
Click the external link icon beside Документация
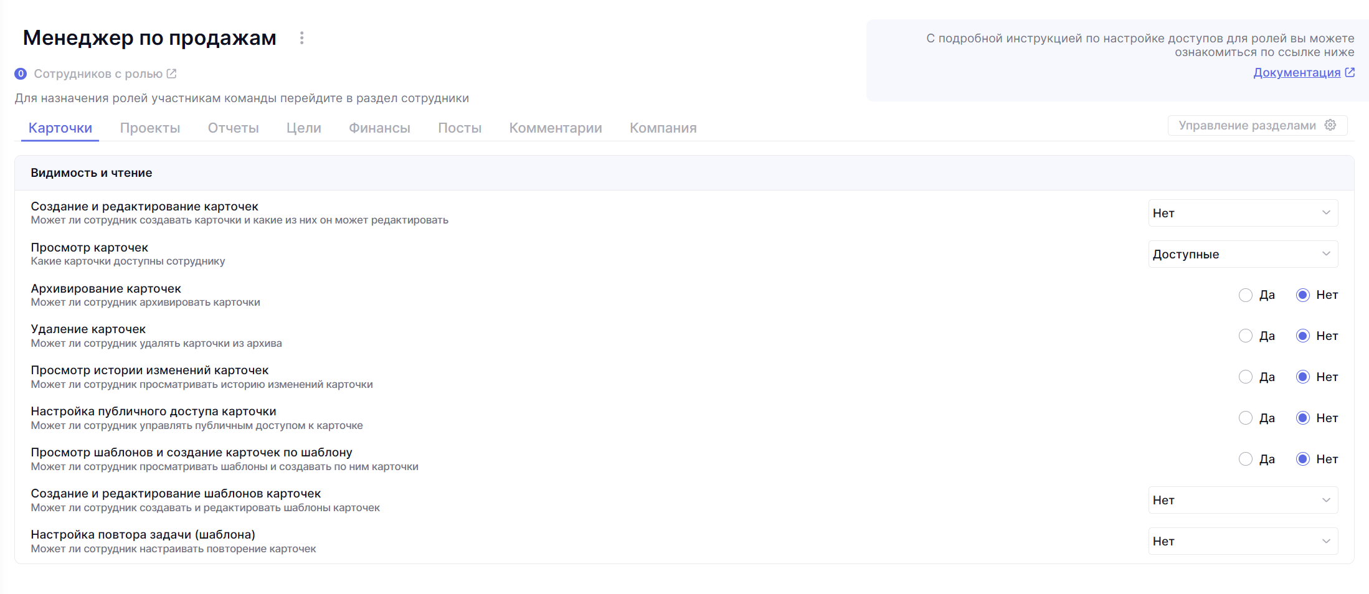pyautogui.click(x=1350, y=72)
